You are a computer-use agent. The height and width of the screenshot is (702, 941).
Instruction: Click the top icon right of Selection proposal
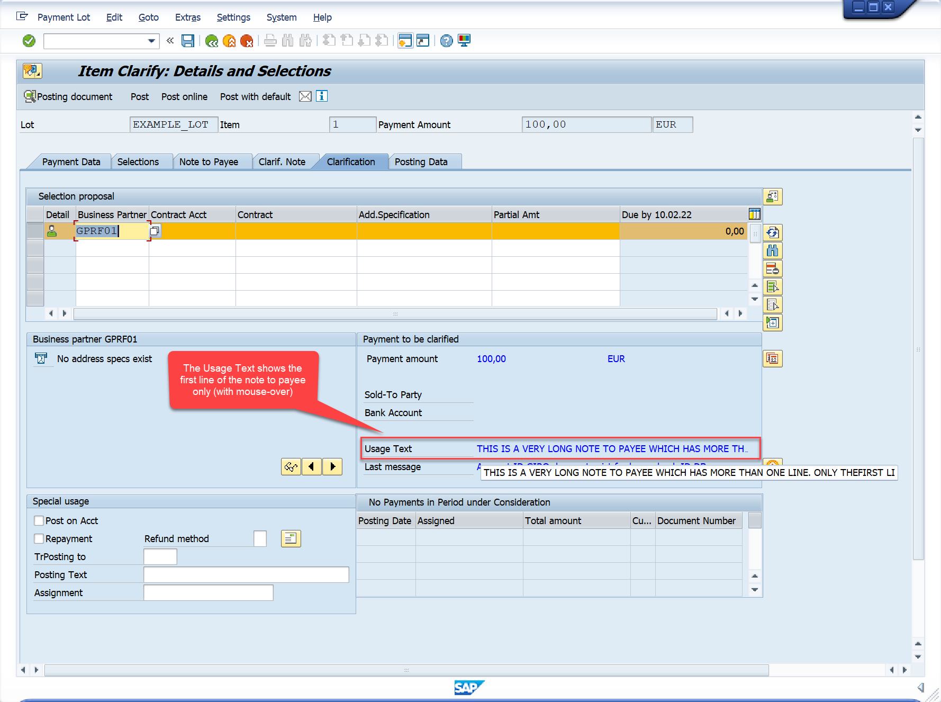click(773, 197)
